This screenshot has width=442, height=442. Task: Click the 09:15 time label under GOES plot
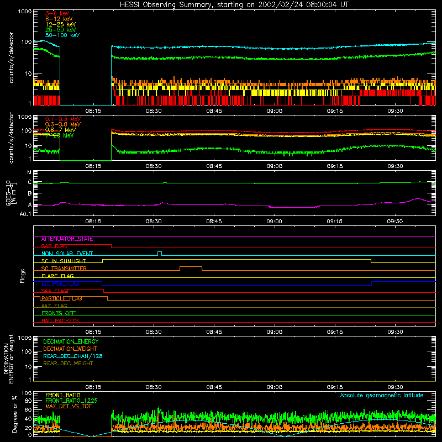click(335, 222)
